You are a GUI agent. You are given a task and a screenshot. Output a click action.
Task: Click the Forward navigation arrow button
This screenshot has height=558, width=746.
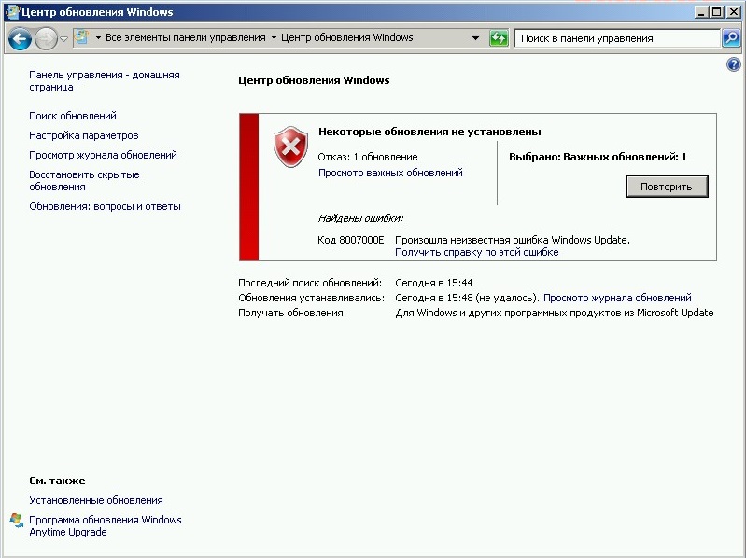(x=46, y=39)
